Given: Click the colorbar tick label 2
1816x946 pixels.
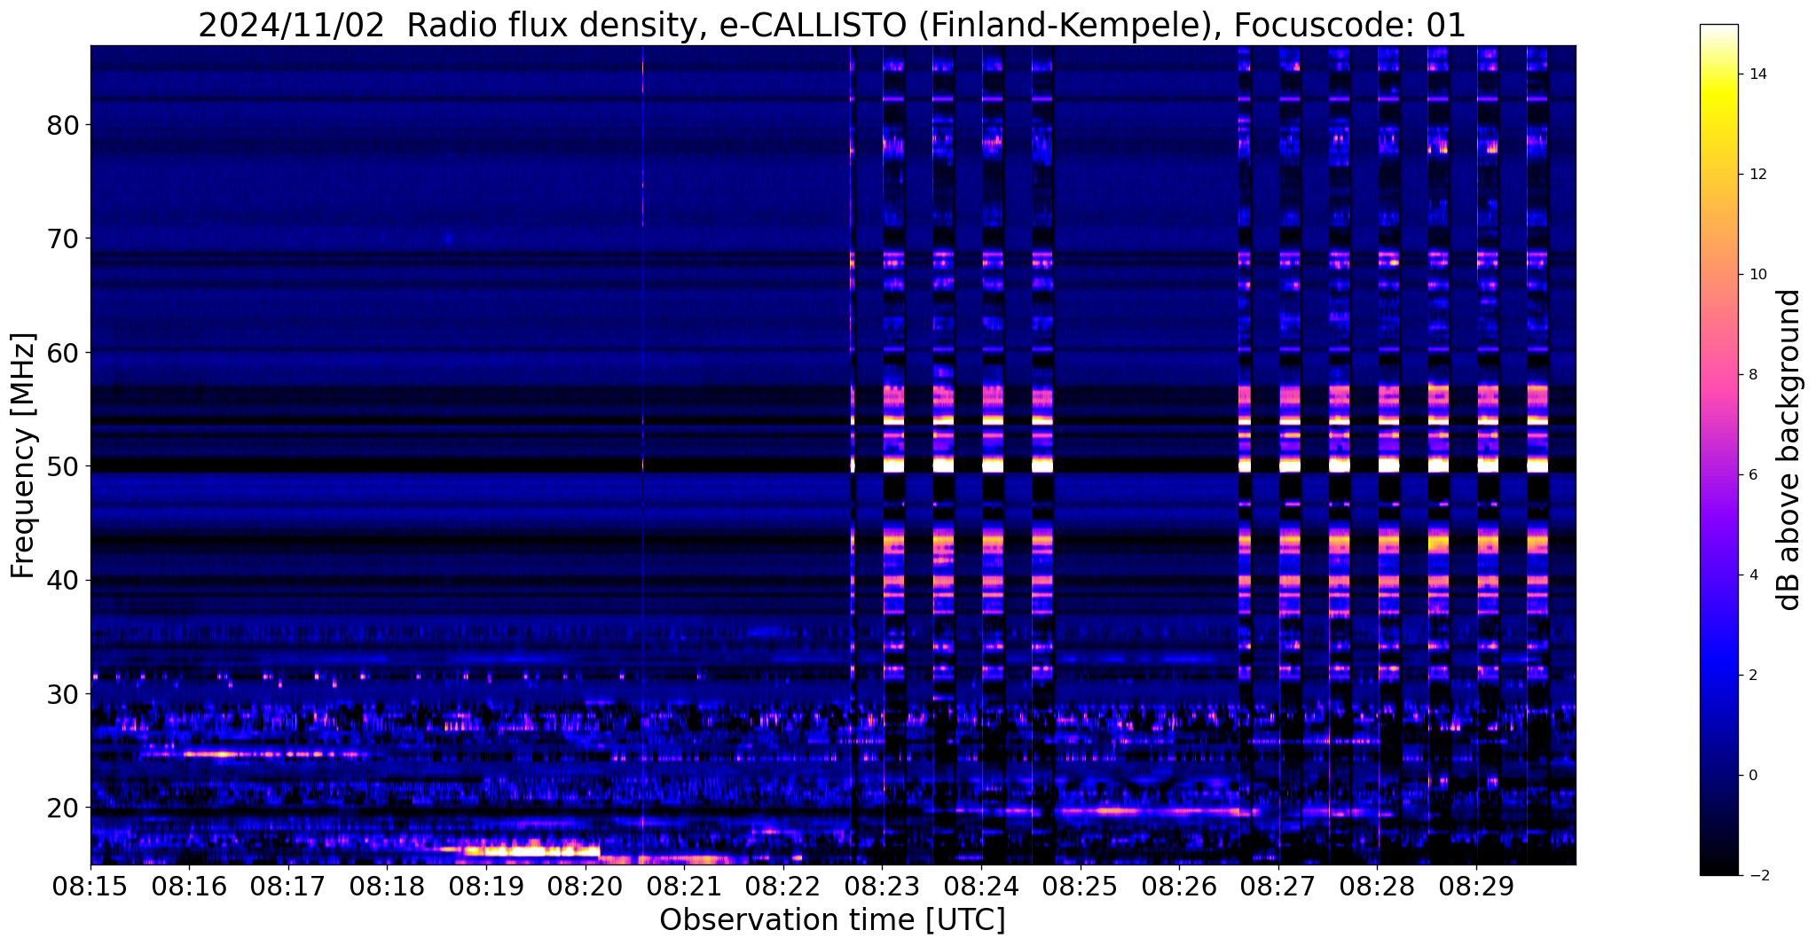Looking at the screenshot, I should coord(1751,676).
